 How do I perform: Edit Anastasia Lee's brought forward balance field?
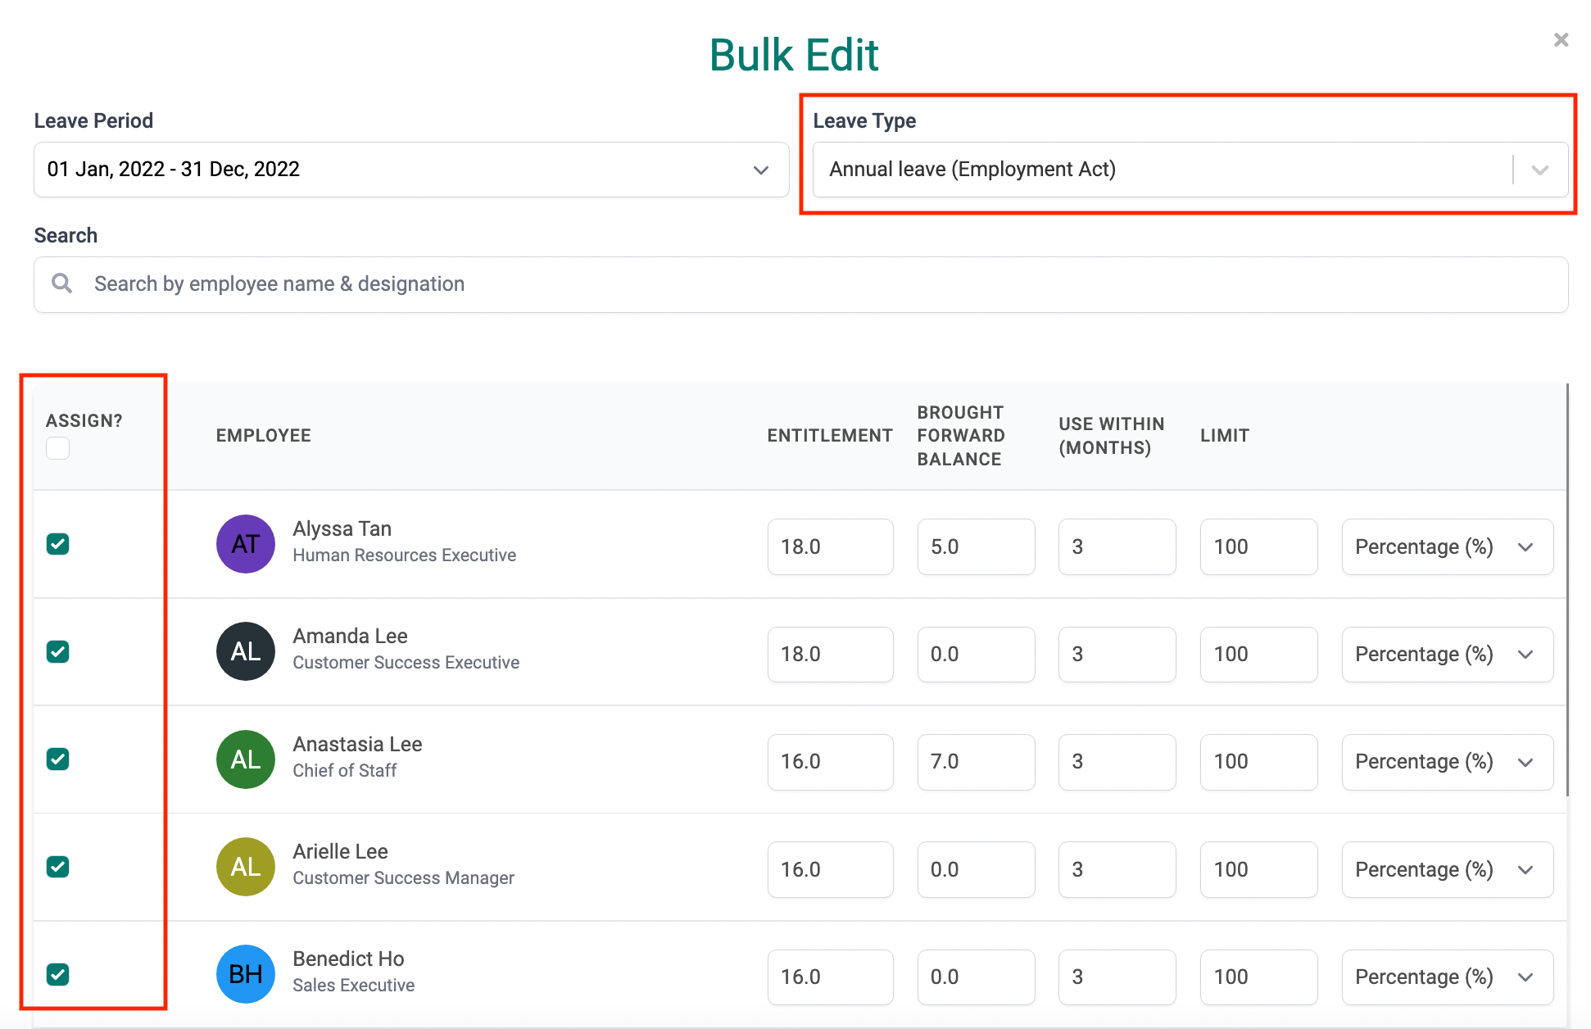tap(975, 762)
